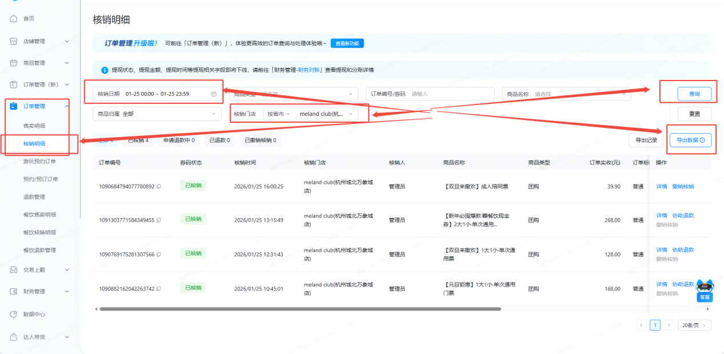724x354 pixels.
Task: Filter by 已退款 0 status
Action: (220, 140)
